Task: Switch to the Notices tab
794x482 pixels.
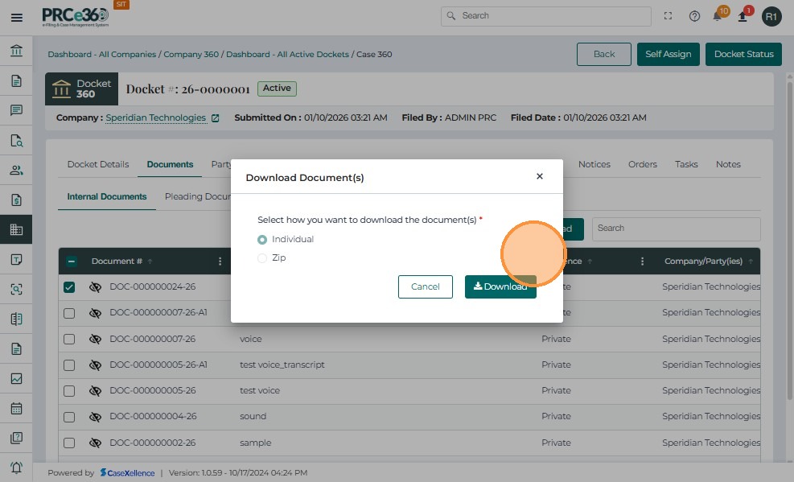Action: (594, 164)
